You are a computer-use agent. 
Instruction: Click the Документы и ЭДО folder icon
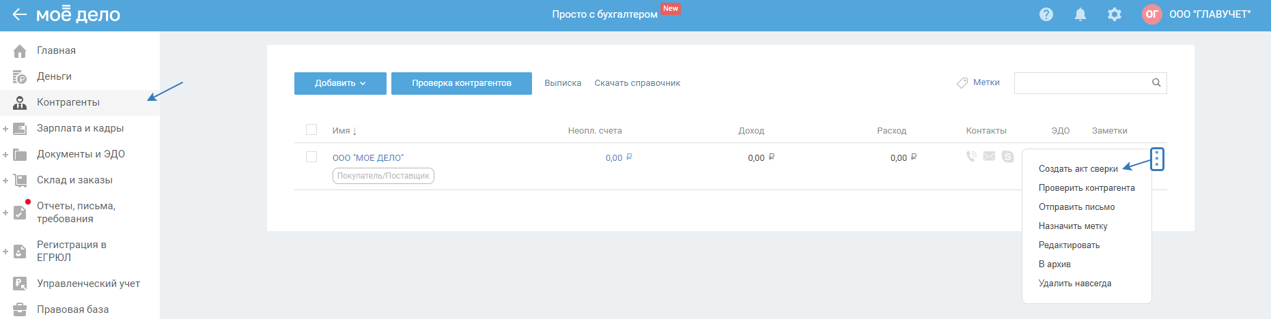pyautogui.click(x=20, y=154)
